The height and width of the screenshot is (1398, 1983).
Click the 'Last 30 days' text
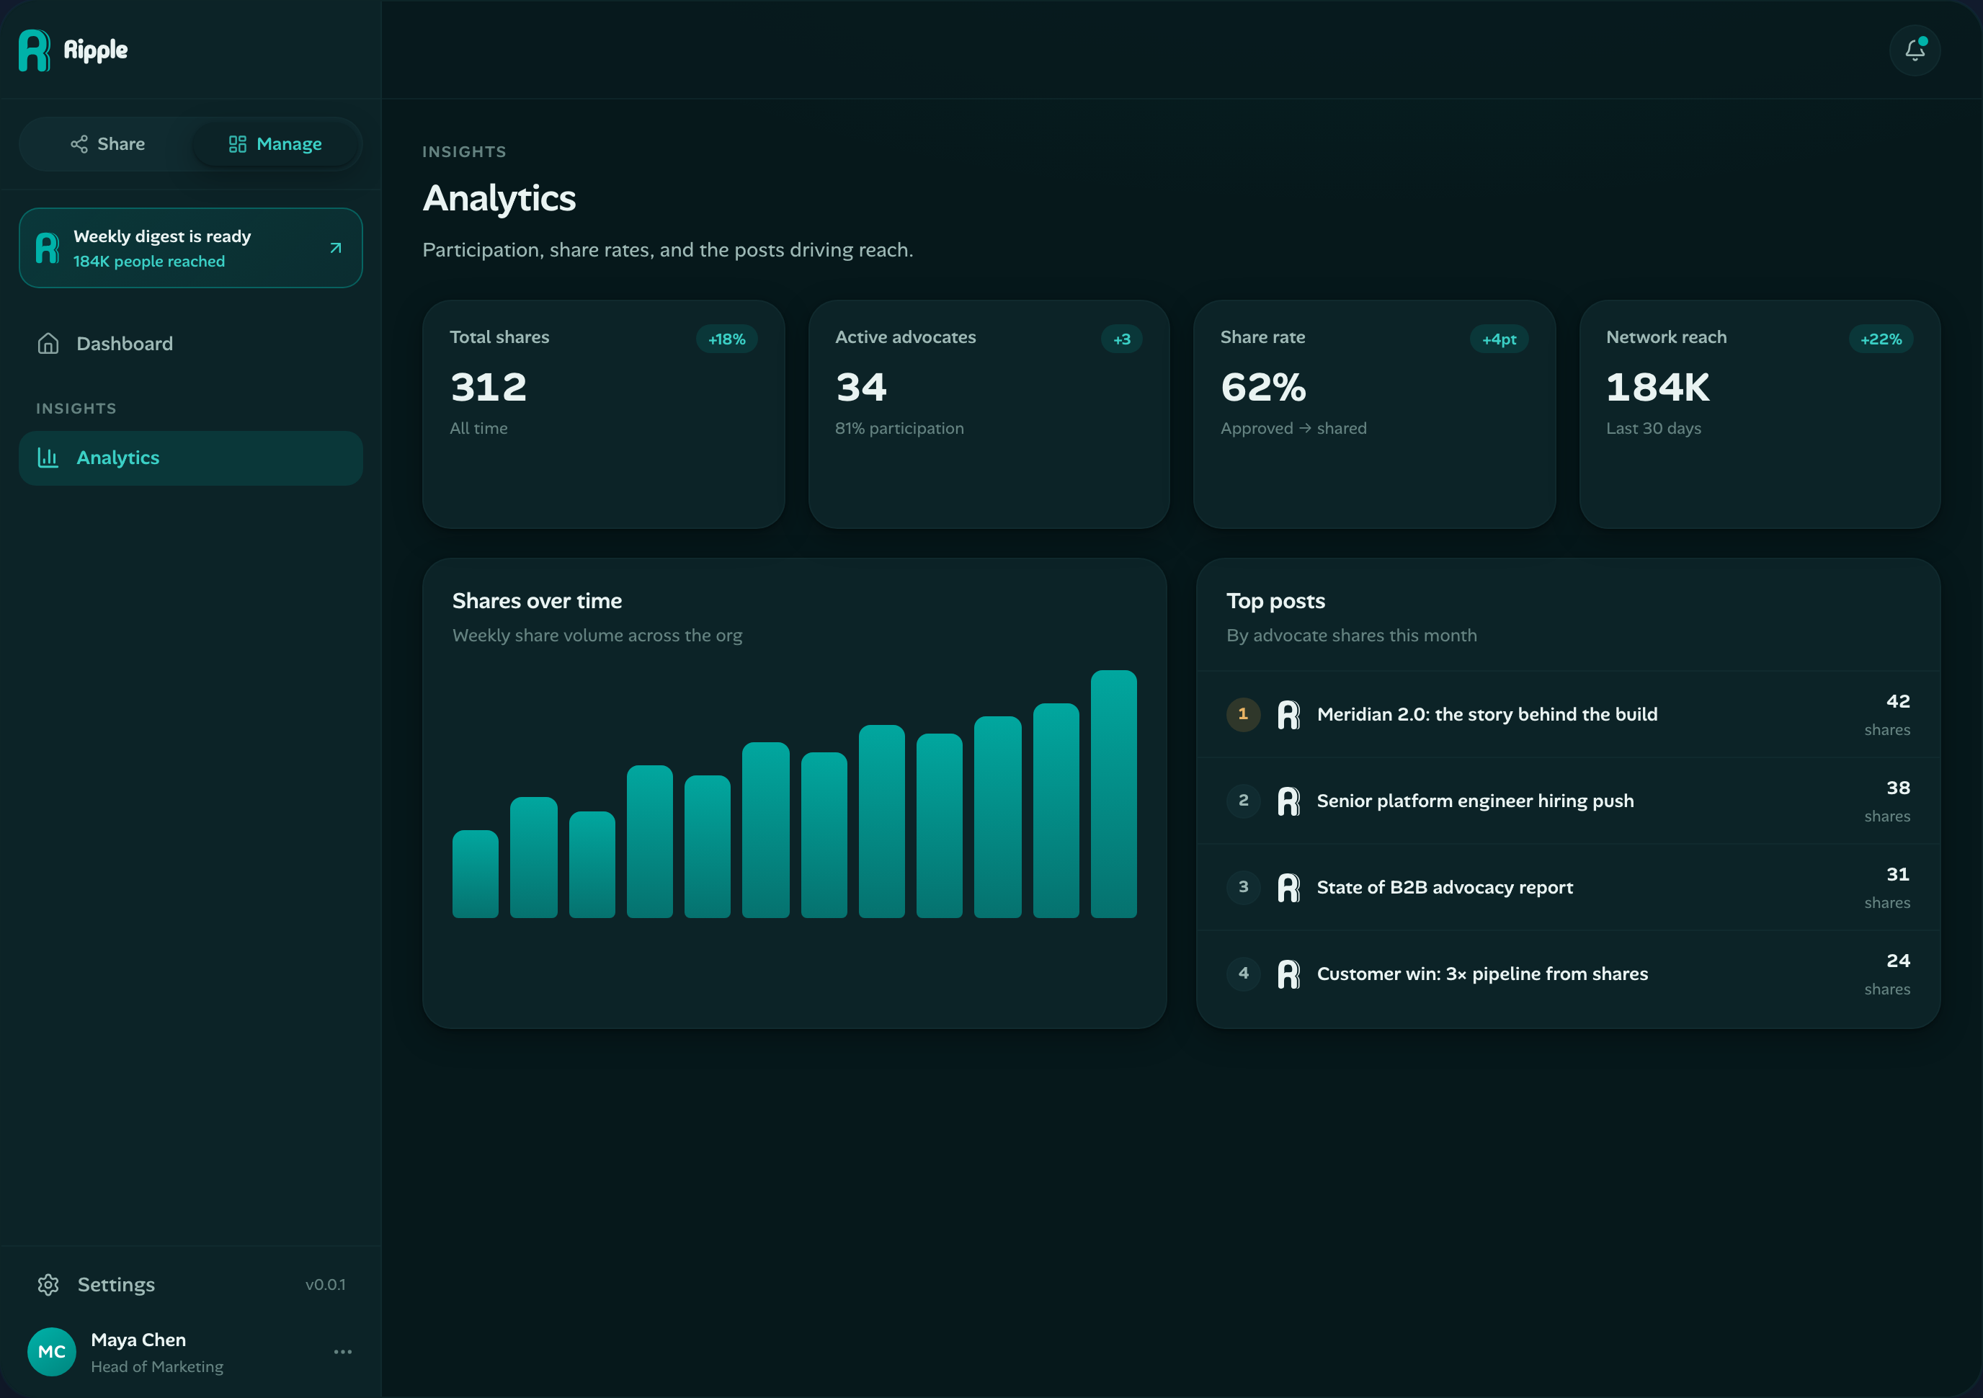coord(1654,428)
